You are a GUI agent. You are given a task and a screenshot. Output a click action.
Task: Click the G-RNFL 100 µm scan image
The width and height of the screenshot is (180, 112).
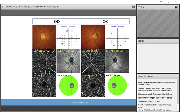[x=117, y=61]
